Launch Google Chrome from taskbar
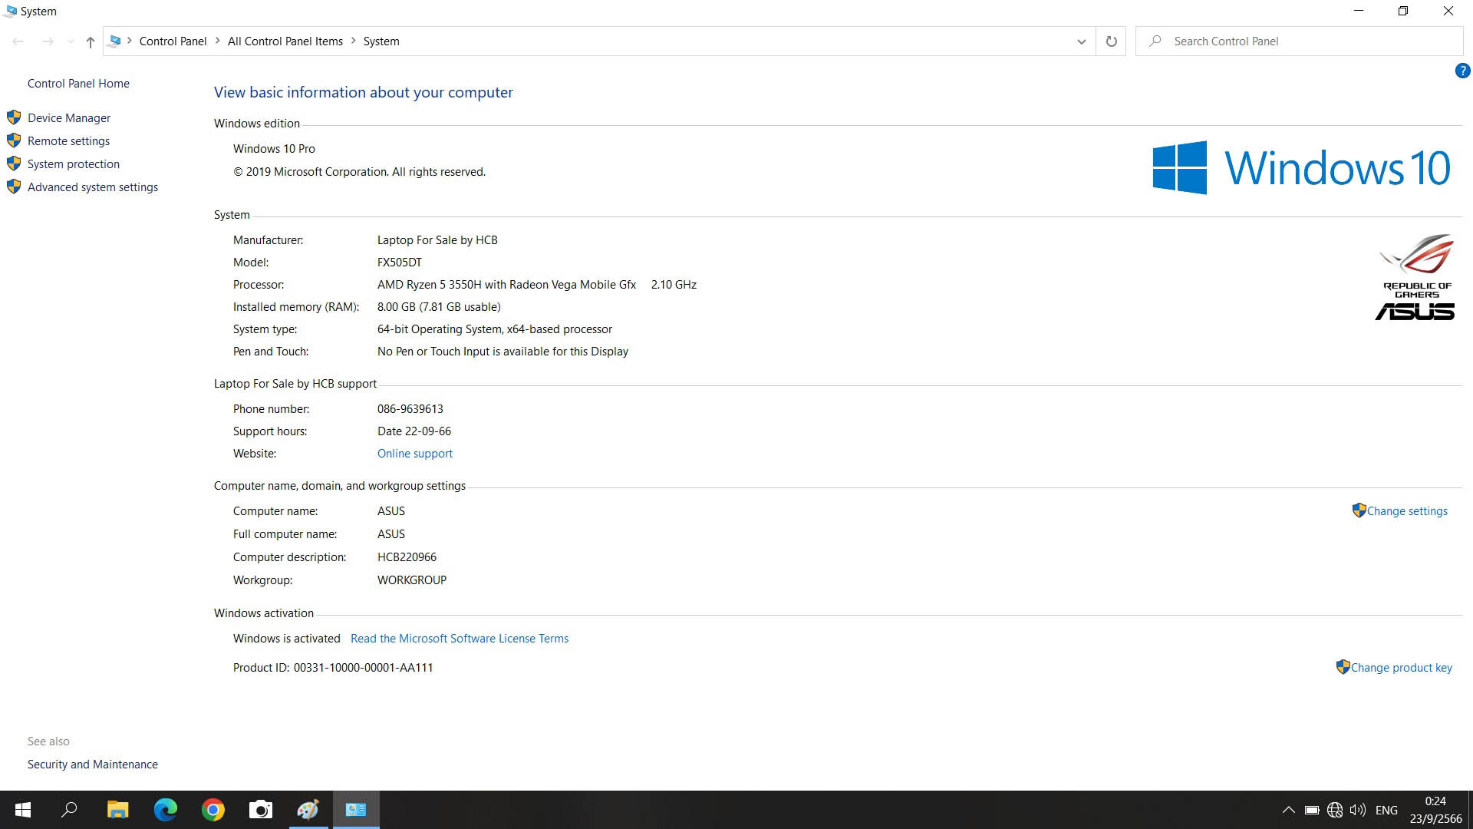 click(213, 810)
